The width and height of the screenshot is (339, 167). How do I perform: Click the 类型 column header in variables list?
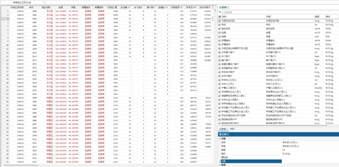[x=319, y=17]
